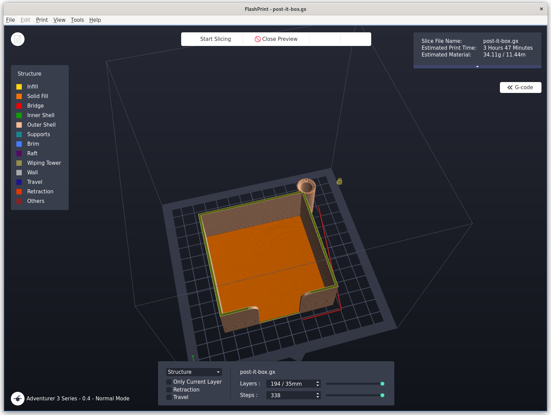Open the Structure view mode dropdown
551x415 pixels.
(193, 372)
